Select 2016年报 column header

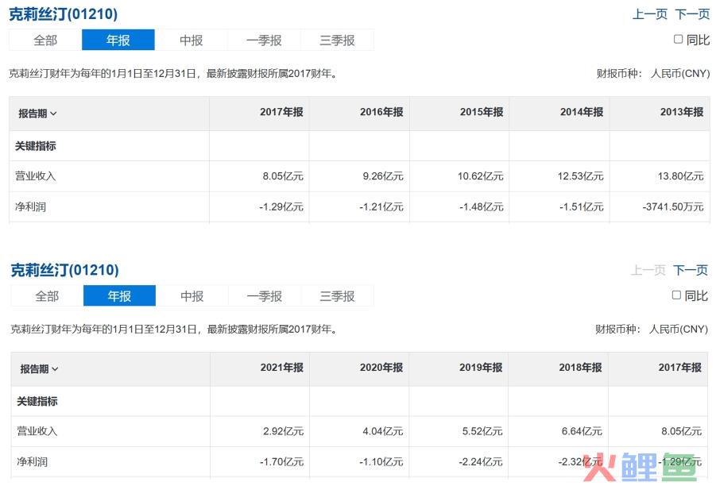pyautogui.click(x=381, y=112)
